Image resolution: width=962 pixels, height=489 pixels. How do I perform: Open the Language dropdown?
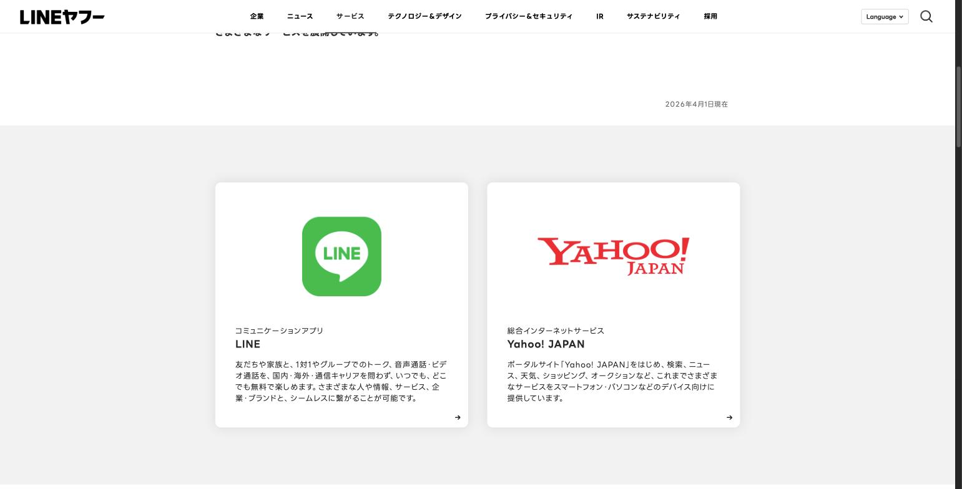(885, 17)
